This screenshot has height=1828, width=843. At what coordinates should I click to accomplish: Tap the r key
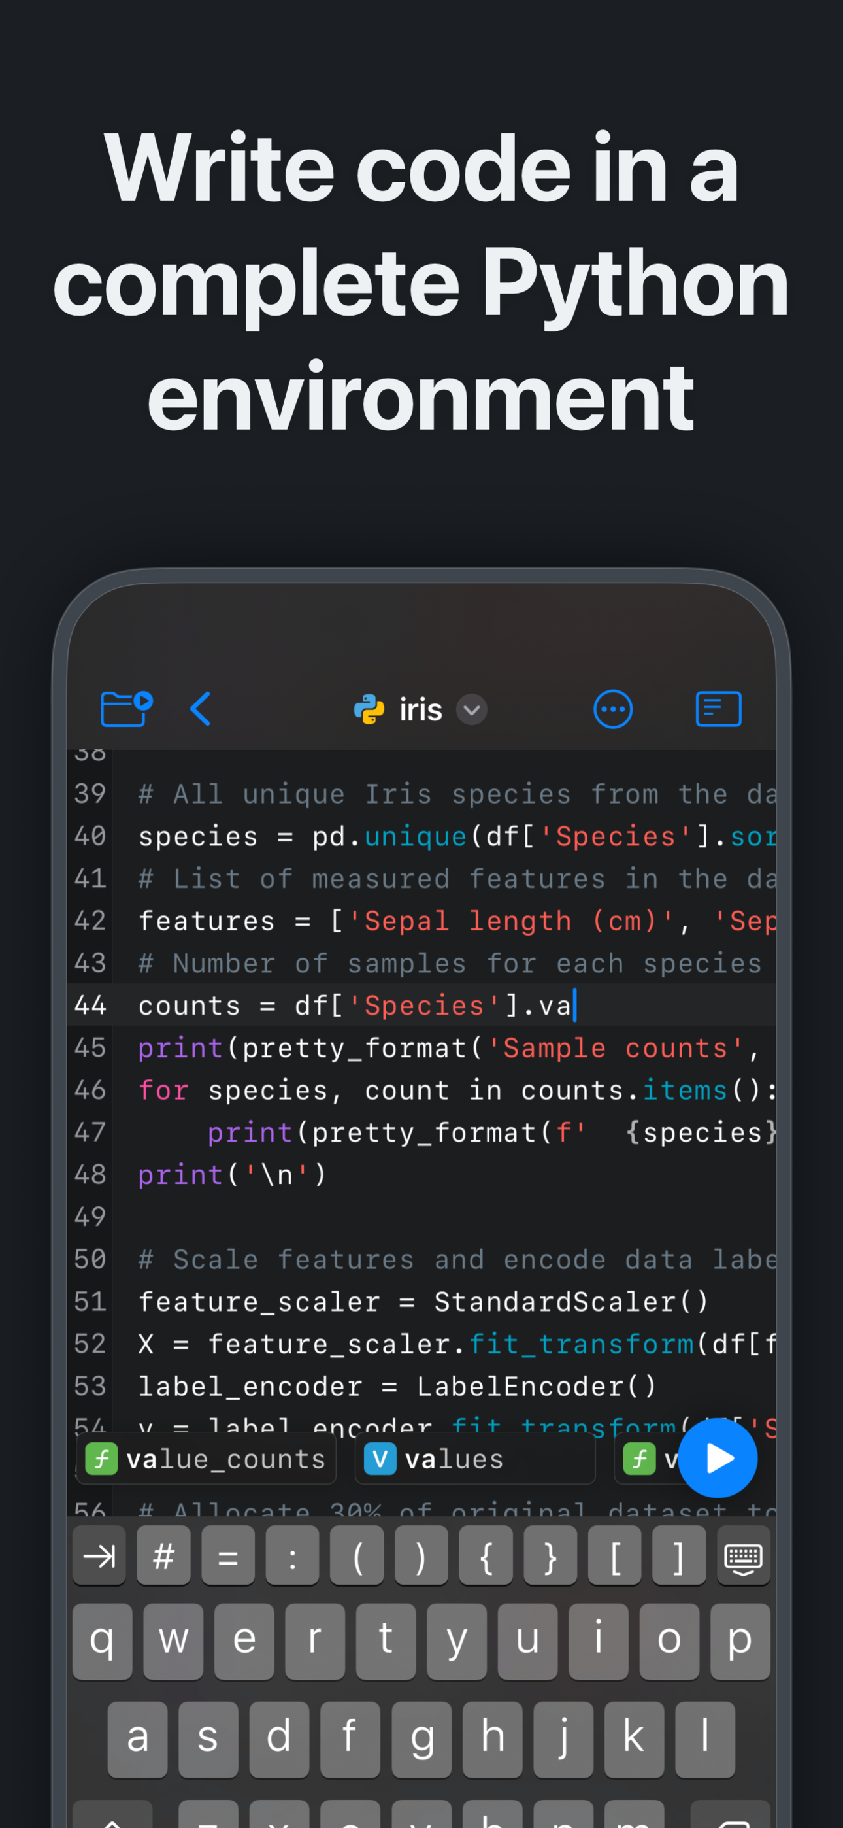tap(315, 1642)
